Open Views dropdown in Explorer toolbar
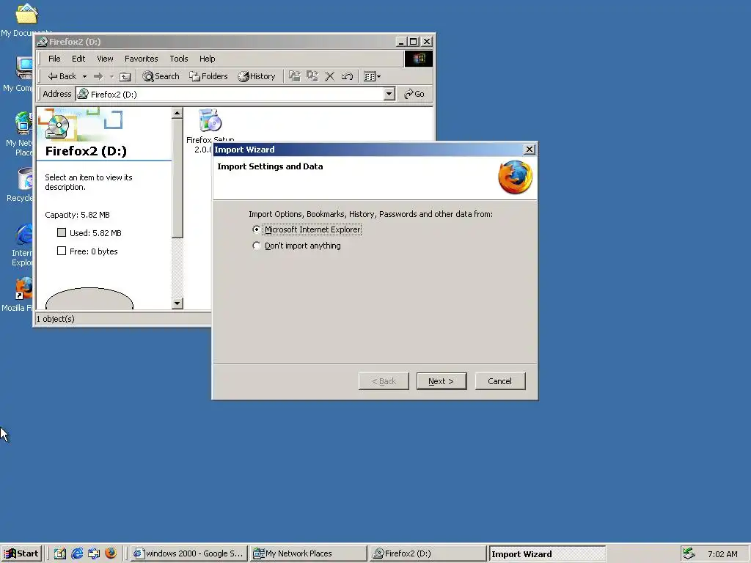The image size is (751, 563). pos(372,76)
